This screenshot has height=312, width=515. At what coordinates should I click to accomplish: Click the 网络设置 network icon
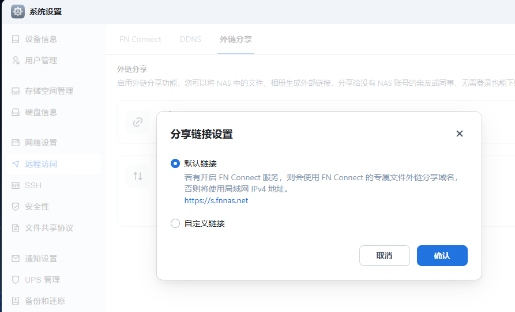click(x=16, y=143)
